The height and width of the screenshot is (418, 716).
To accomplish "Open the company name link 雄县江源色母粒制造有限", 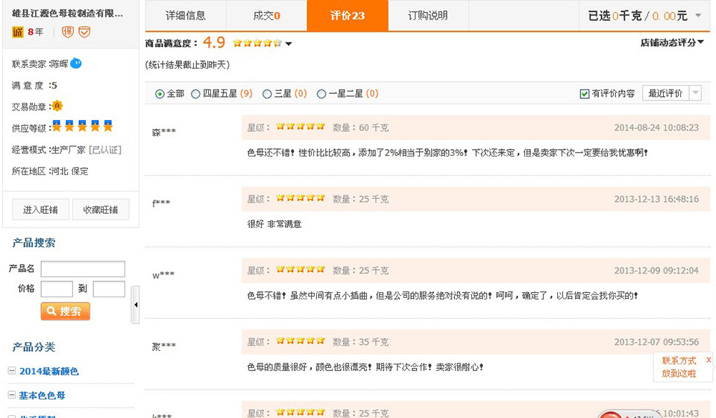I will [x=68, y=13].
